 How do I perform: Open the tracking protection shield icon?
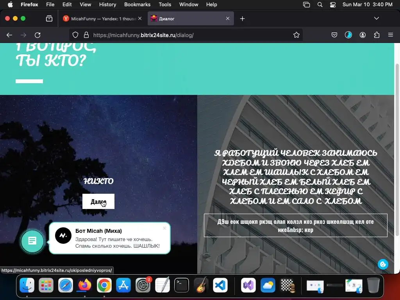[75, 35]
